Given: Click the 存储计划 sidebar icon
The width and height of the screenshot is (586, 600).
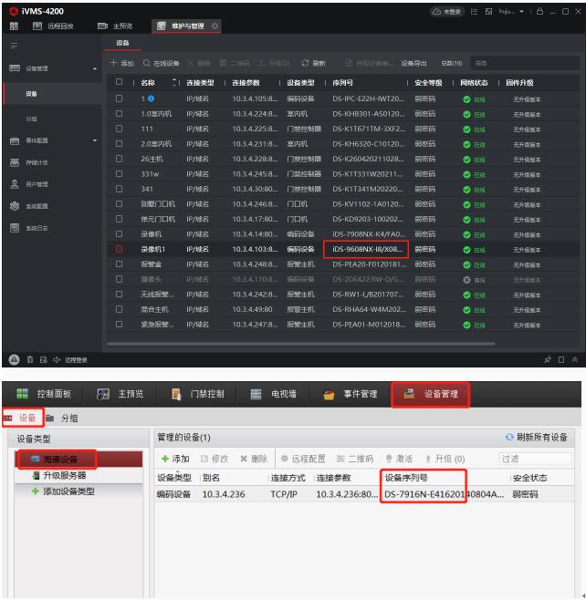Looking at the screenshot, I should 15,162.
